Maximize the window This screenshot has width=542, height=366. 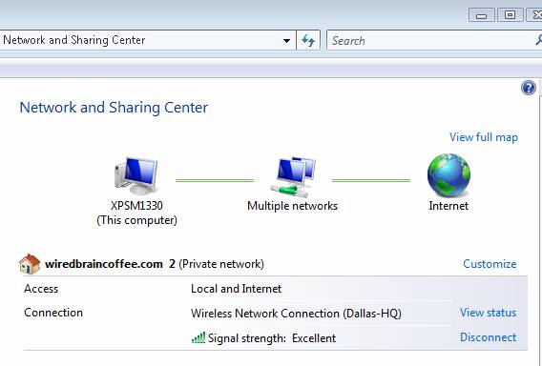[510, 15]
